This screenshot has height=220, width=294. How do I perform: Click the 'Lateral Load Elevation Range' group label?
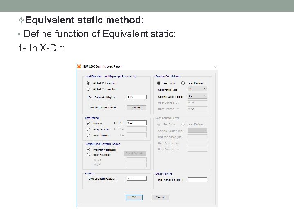click(102, 144)
